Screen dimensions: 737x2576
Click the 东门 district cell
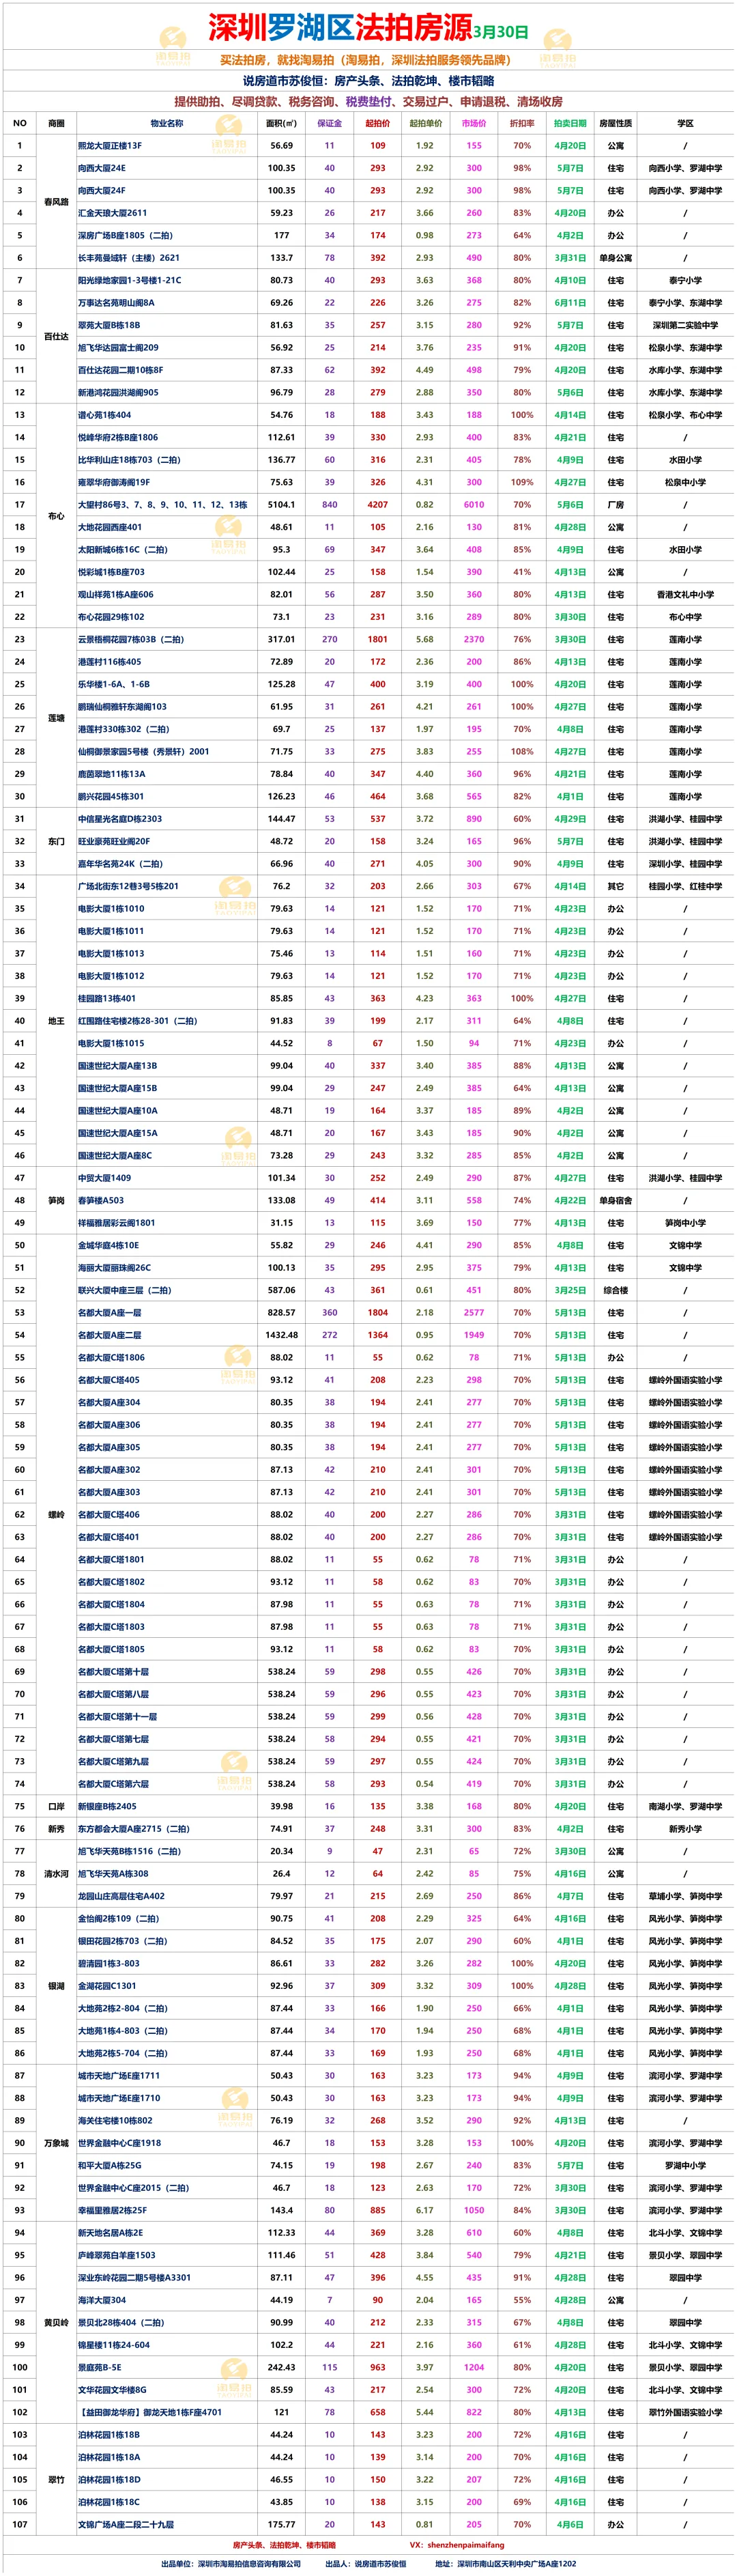pos(56,841)
